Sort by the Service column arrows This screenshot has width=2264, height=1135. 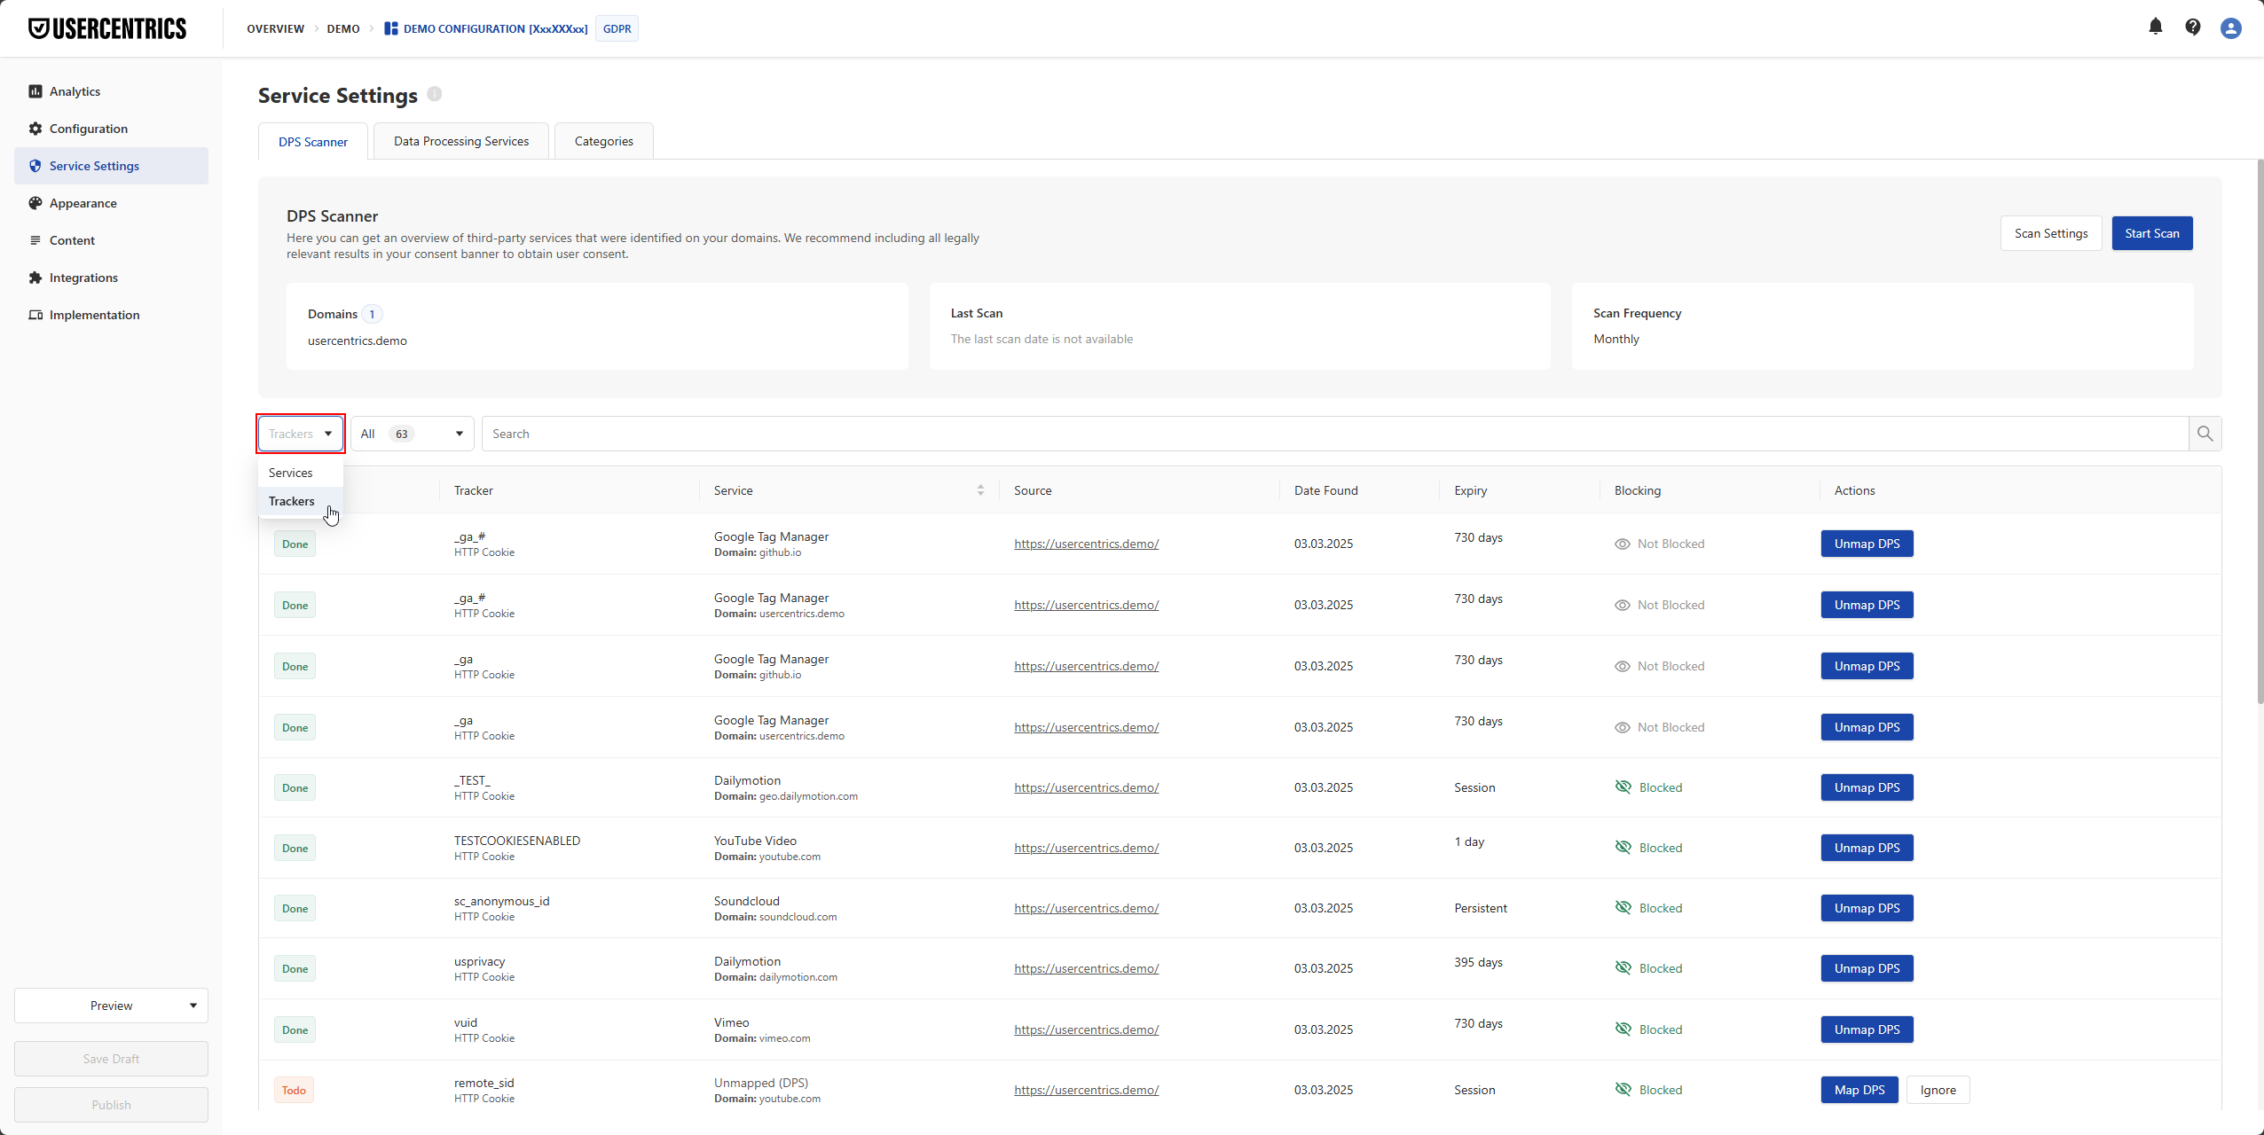point(980,490)
